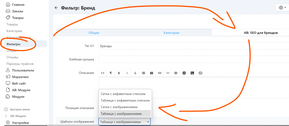Insert a hyperlink in the description

[160, 73]
